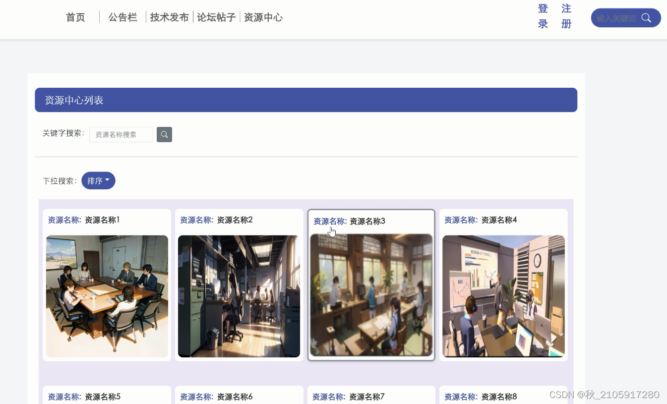Open 论坛帖子 section
Screen dimensions: 667x404
pyautogui.click(x=216, y=17)
